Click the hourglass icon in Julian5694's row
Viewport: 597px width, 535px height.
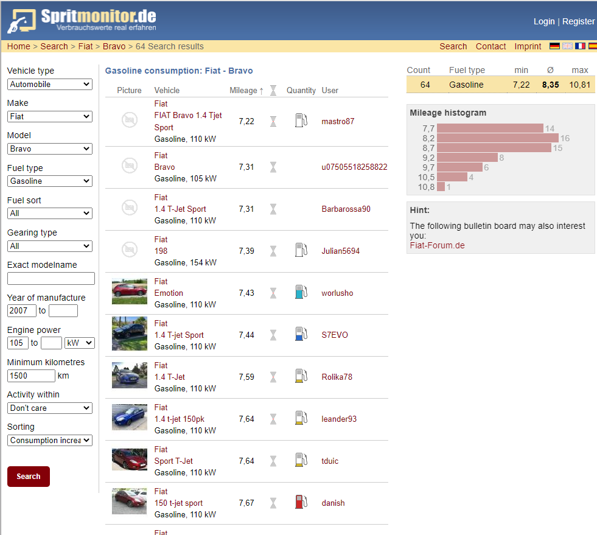[273, 251]
